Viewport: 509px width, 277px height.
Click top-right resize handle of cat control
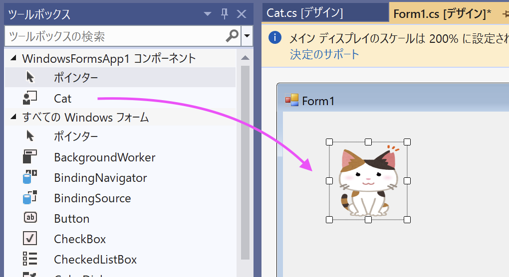(x=407, y=142)
